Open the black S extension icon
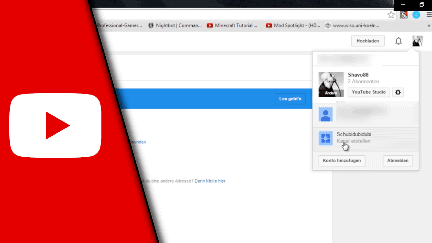 (x=404, y=15)
